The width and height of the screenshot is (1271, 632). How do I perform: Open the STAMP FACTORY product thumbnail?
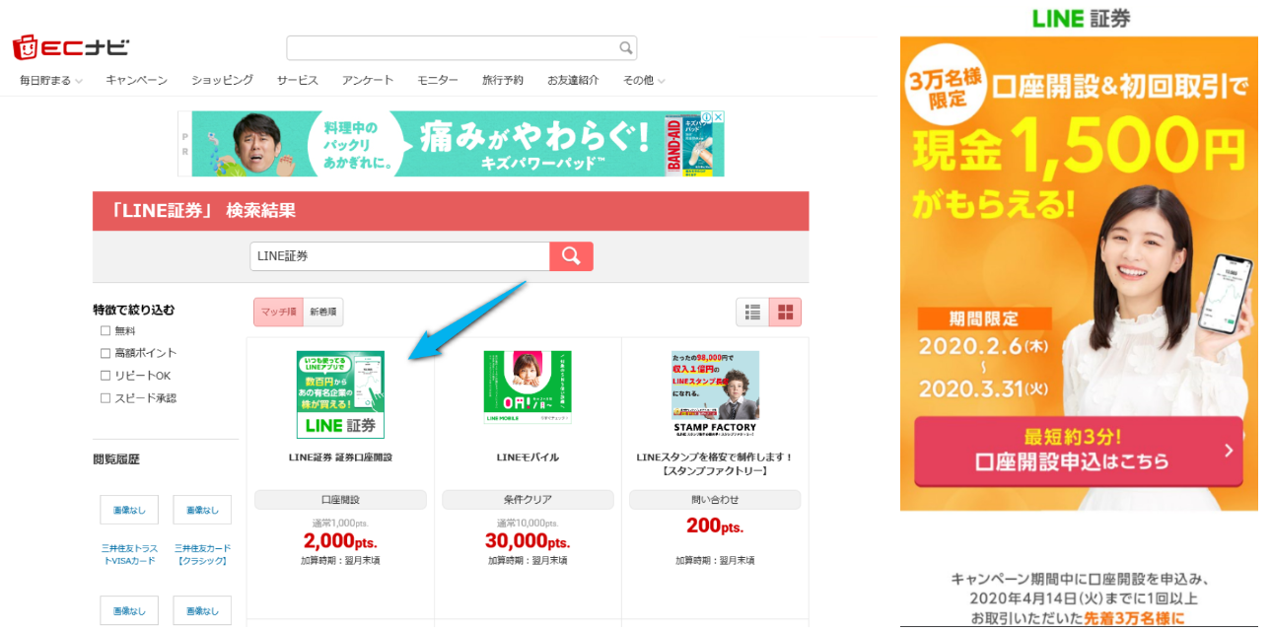pyautogui.click(x=715, y=392)
